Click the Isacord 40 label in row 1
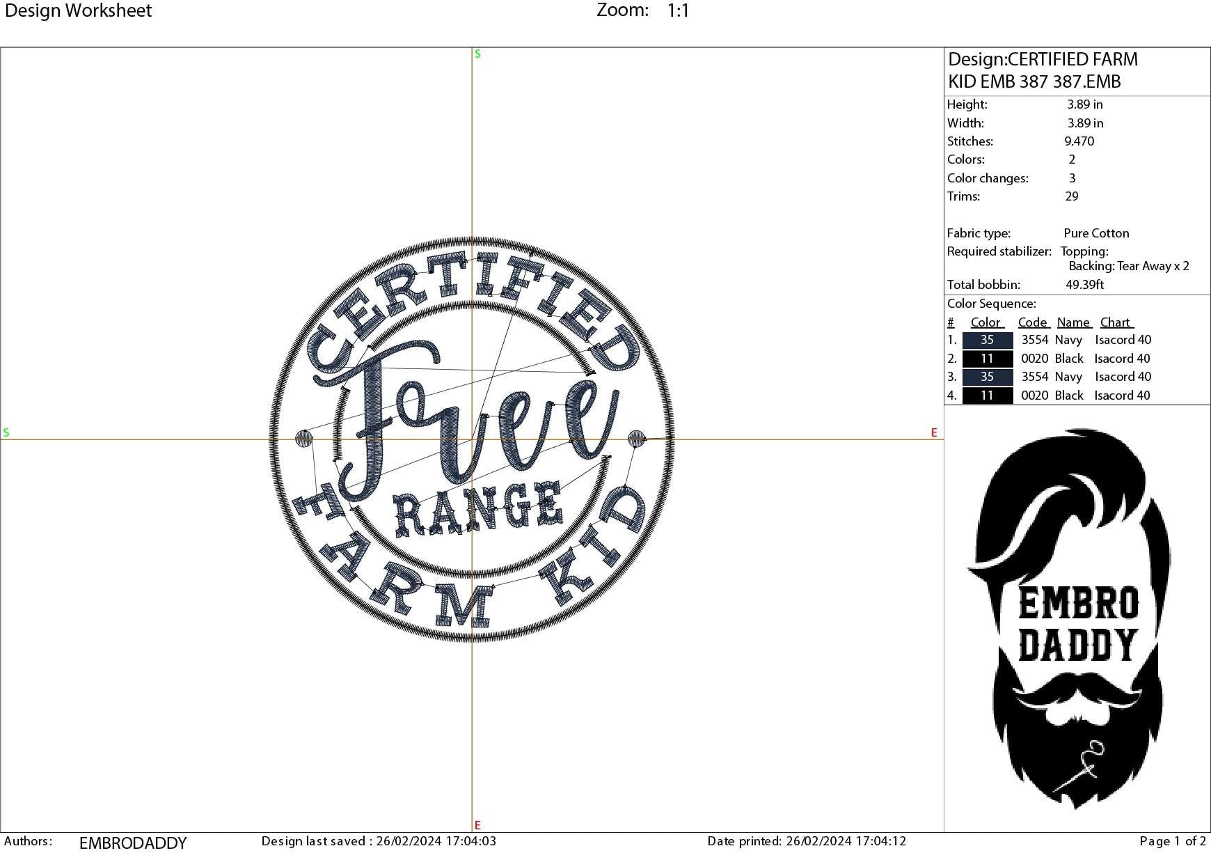 (x=1123, y=340)
